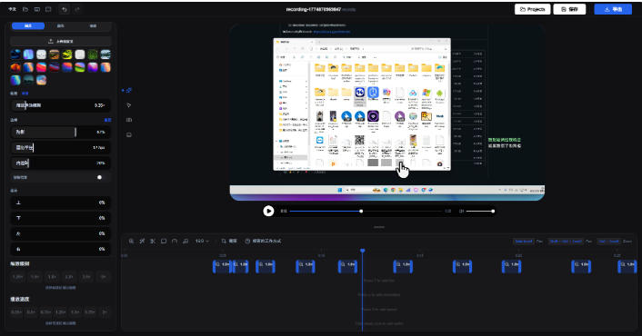
Task: Choose the green foliage wallpaper thumbnail
Action: [93, 54]
